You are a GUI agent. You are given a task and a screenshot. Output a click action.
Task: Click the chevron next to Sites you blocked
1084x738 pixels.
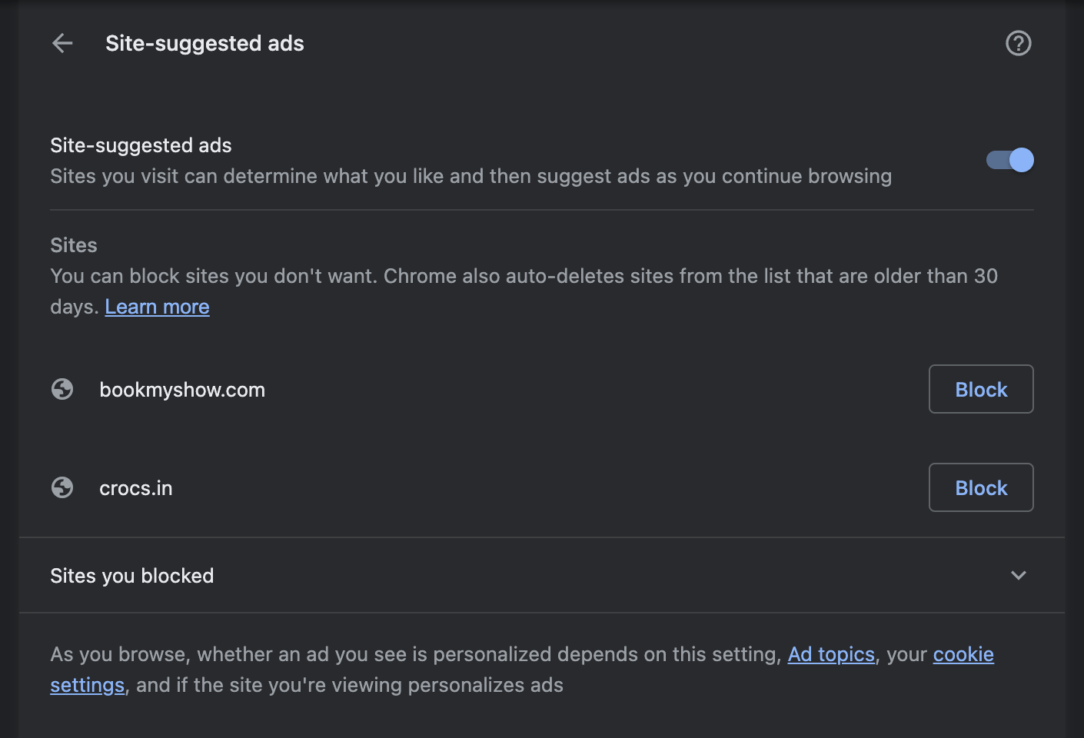[1018, 575]
